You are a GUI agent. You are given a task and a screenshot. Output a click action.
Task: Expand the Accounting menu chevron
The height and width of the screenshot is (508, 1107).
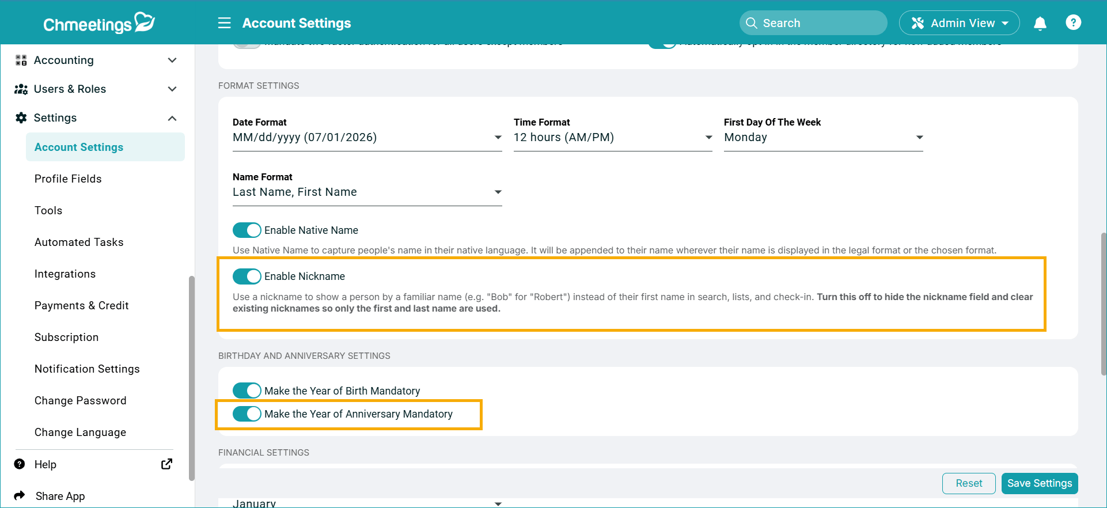tap(172, 60)
